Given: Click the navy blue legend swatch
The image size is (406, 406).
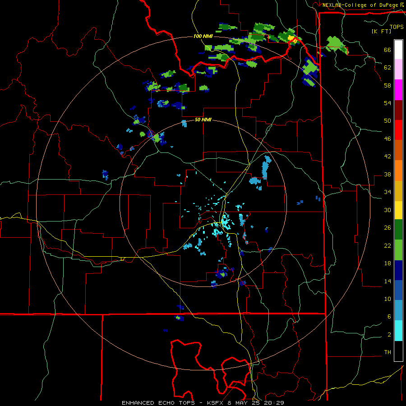Looking at the screenshot, I should click(x=398, y=270).
